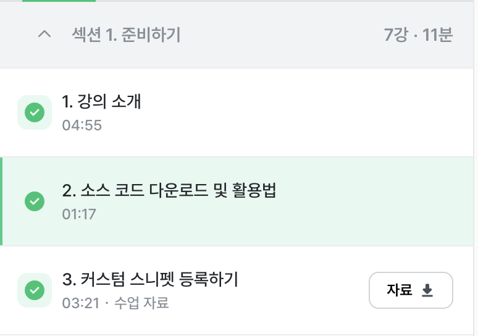Image resolution: width=478 pixels, height=336 pixels.
Task: Toggle completion check for 커스텀 스니펫 등록하기
Action: point(35,290)
